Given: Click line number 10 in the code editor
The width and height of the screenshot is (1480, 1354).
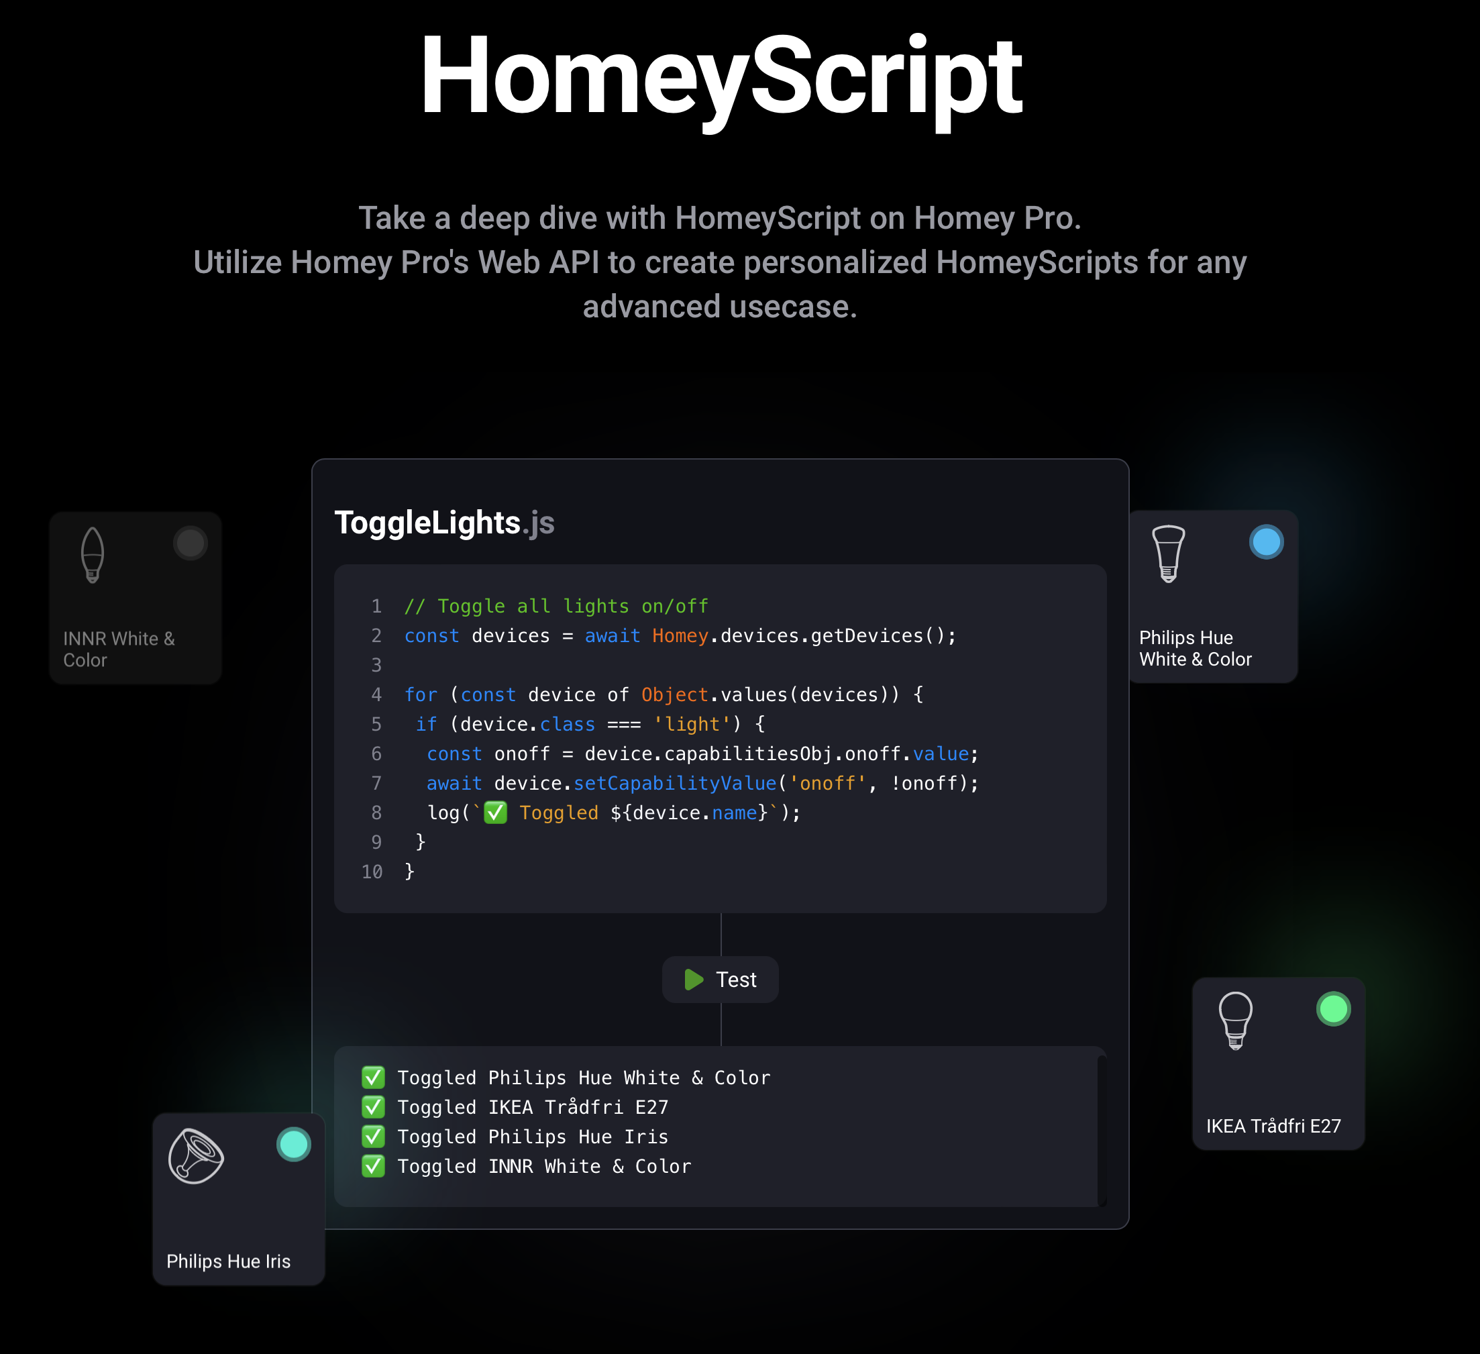Looking at the screenshot, I should click(372, 872).
